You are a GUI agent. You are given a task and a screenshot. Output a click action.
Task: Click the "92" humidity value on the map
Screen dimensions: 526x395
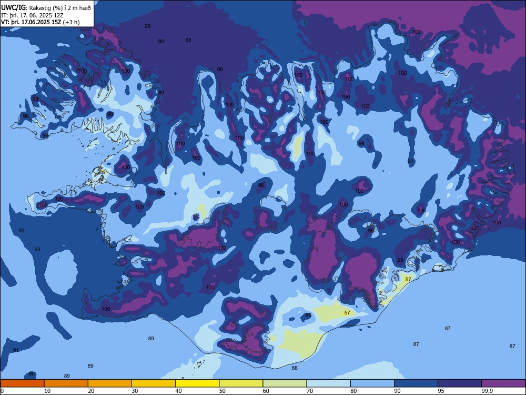pos(411,162)
